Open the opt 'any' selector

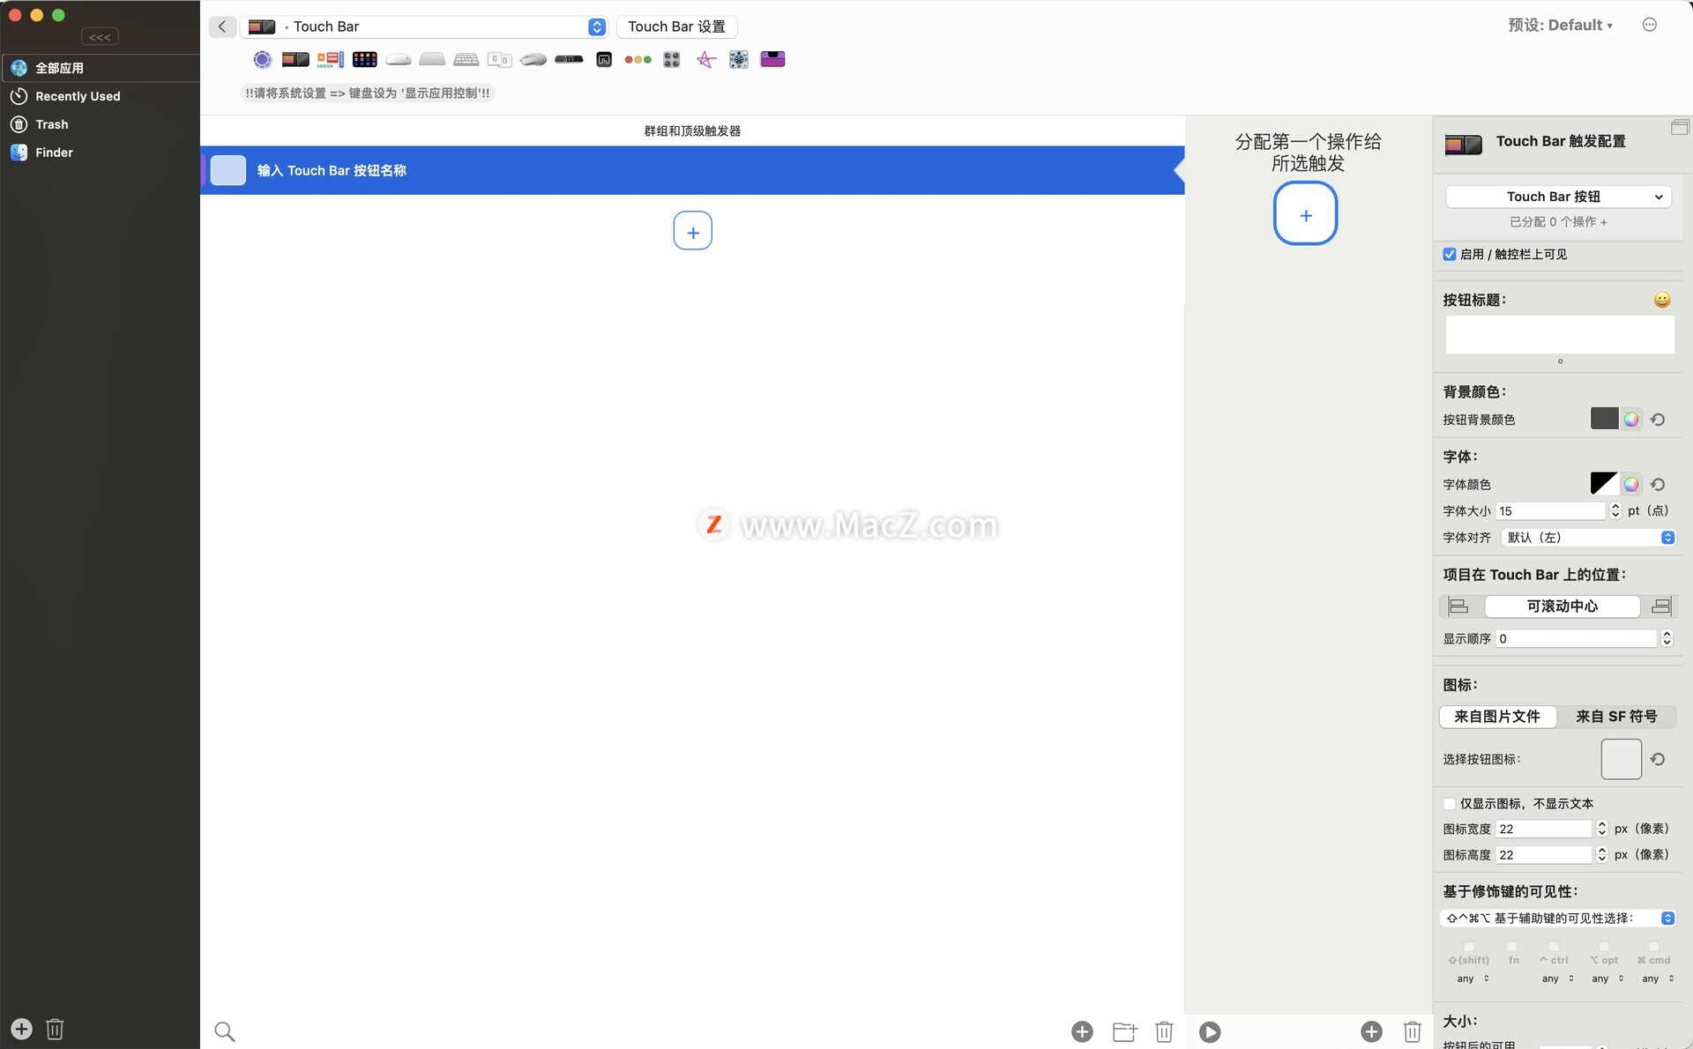pyautogui.click(x=1607, y=978)
